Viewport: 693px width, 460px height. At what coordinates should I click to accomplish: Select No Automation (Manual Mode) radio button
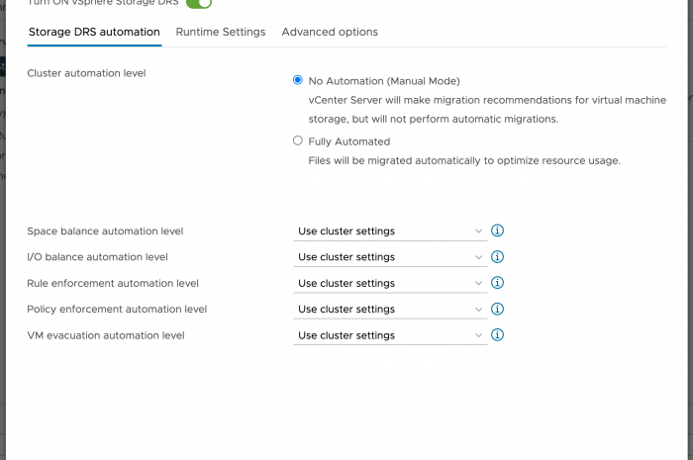[x=298, y=80]
